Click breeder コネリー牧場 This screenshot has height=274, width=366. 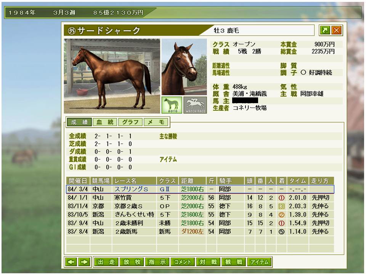249,108
